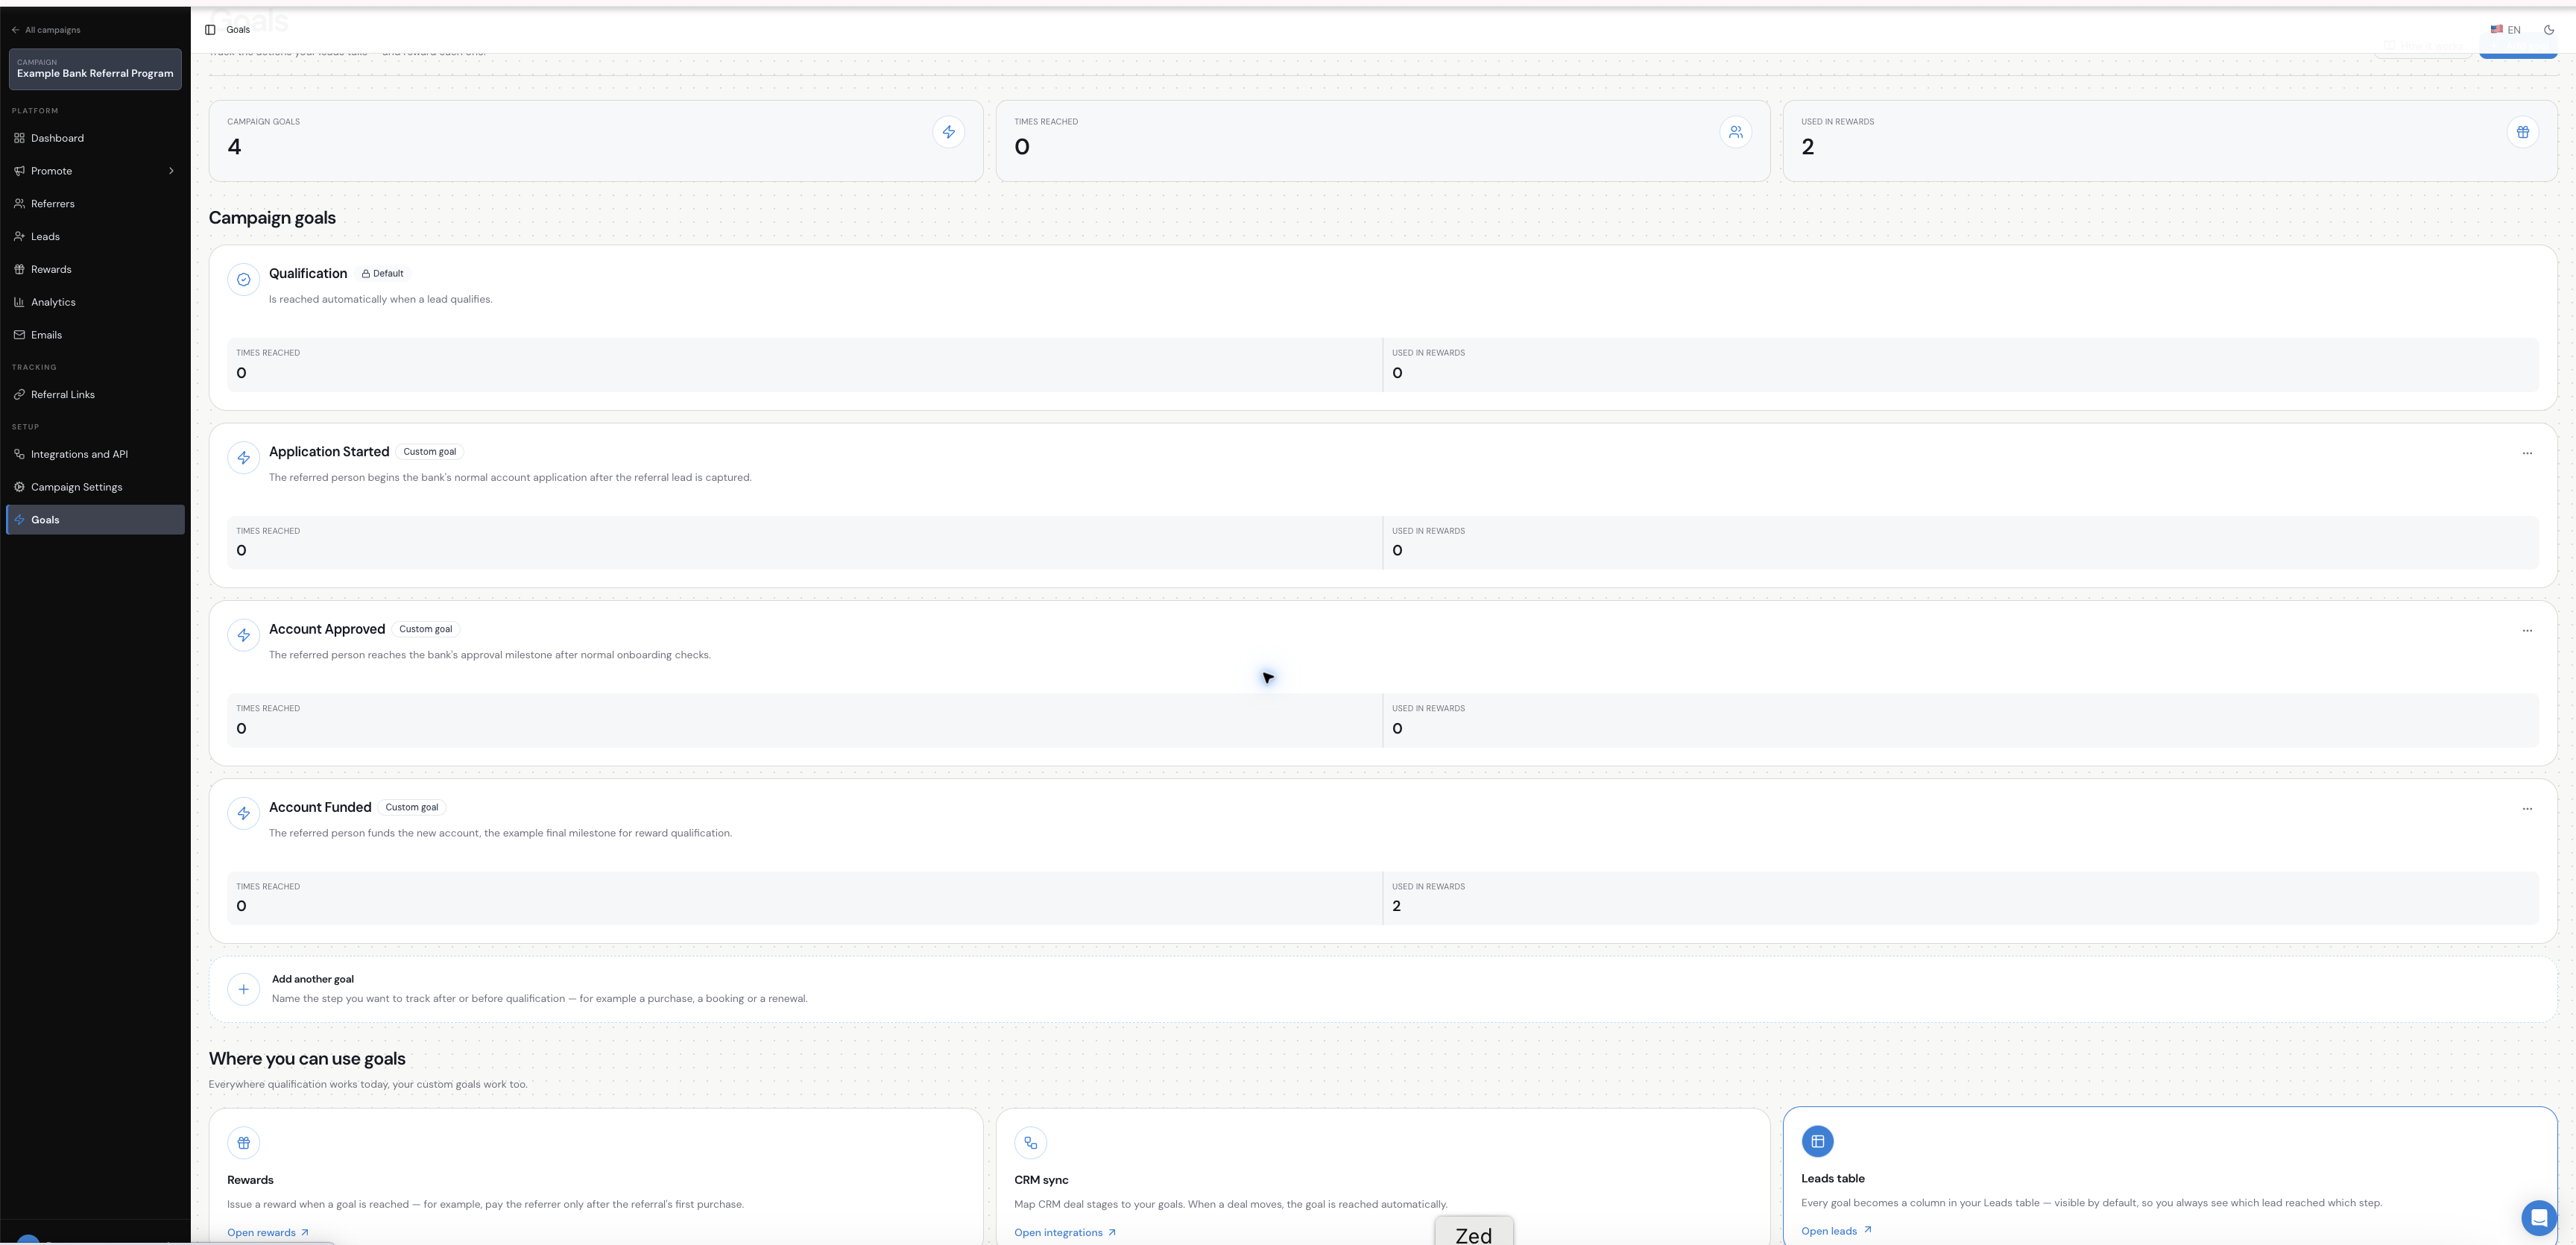The height and width of the screenshot is (1245, 2576).
Task: Click the Leads table card icon
Action: [1817, 1141]
